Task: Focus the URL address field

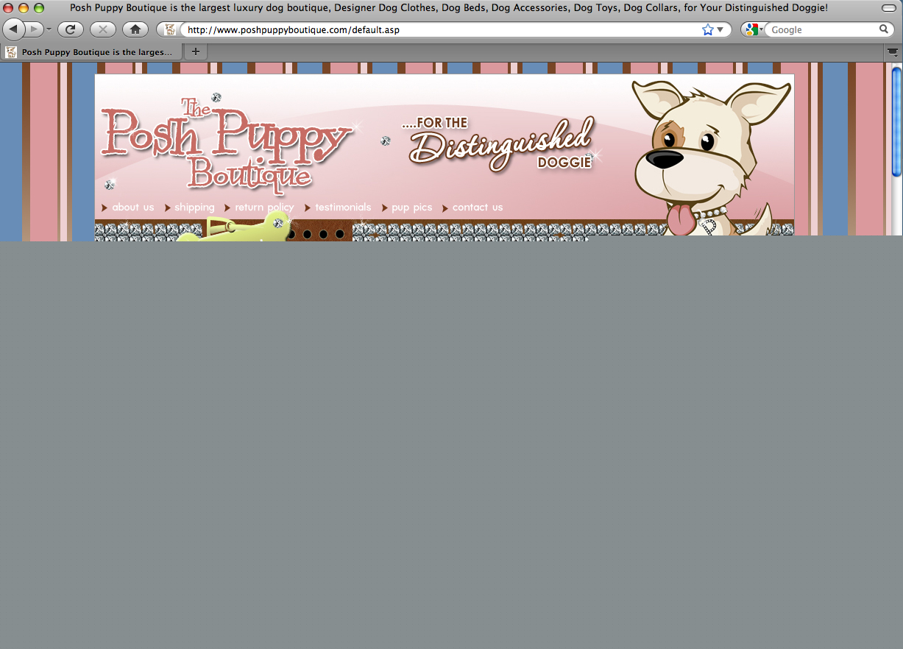Action: pyautogui.click(x=440, y=30)
